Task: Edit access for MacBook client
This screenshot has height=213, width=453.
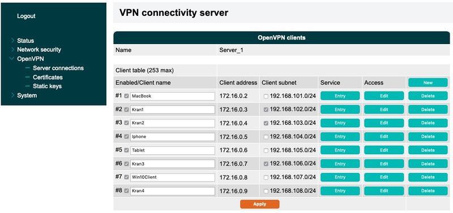Action: tap(384, 96)
